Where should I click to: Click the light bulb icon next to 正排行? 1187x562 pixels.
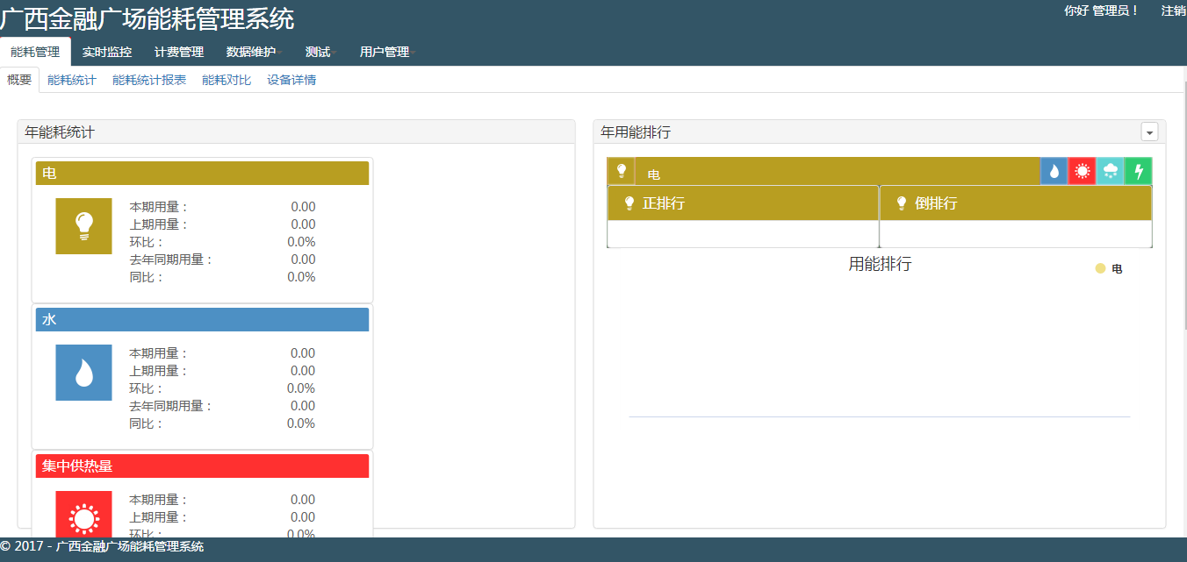629,203
